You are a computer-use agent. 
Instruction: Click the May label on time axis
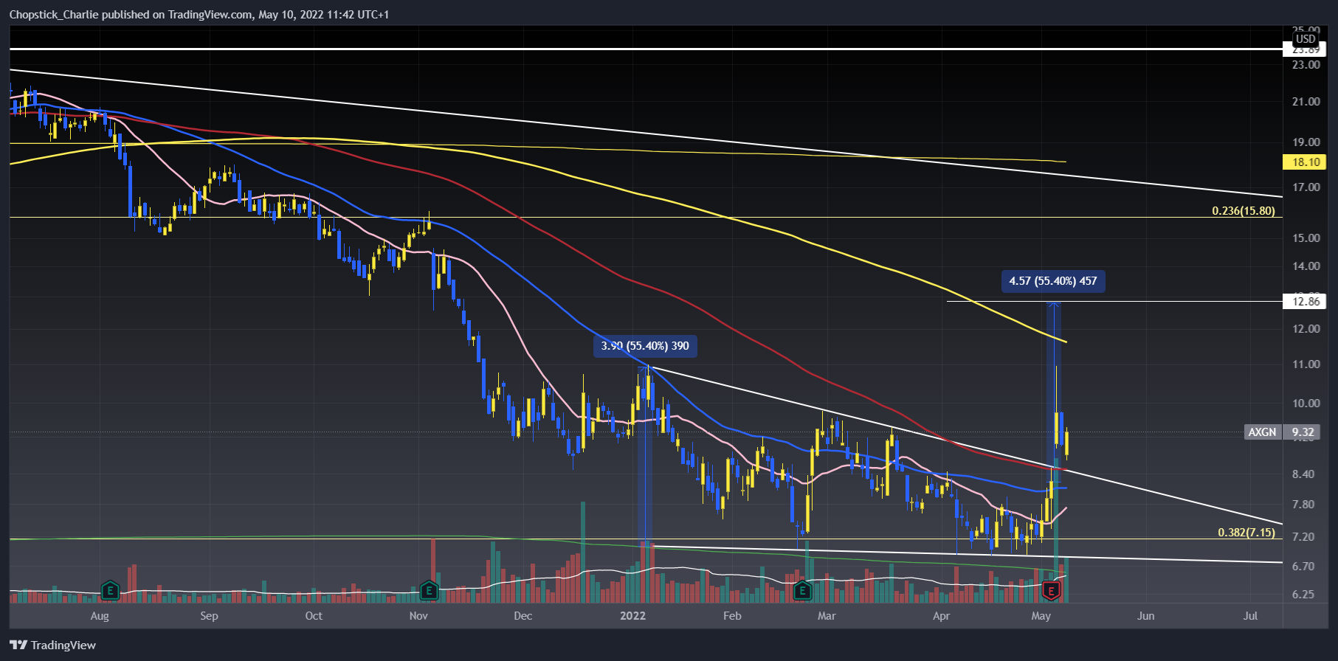pos(1041,616)
